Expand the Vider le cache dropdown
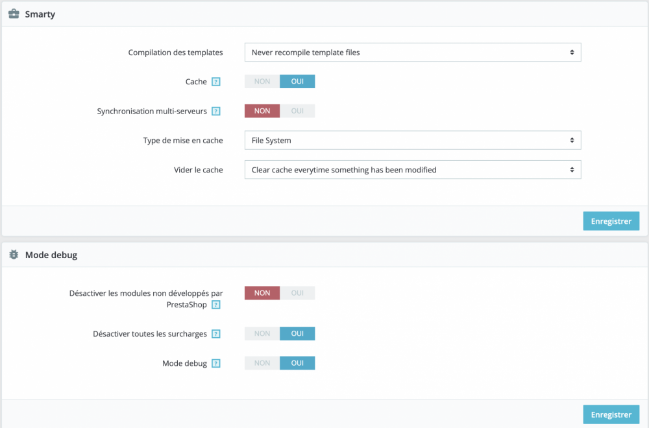The height and width of the screenshot is (428, 649). coord(412,170)
